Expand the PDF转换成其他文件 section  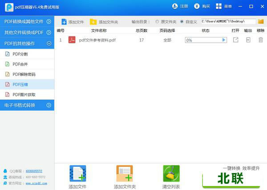coord(27,21)
